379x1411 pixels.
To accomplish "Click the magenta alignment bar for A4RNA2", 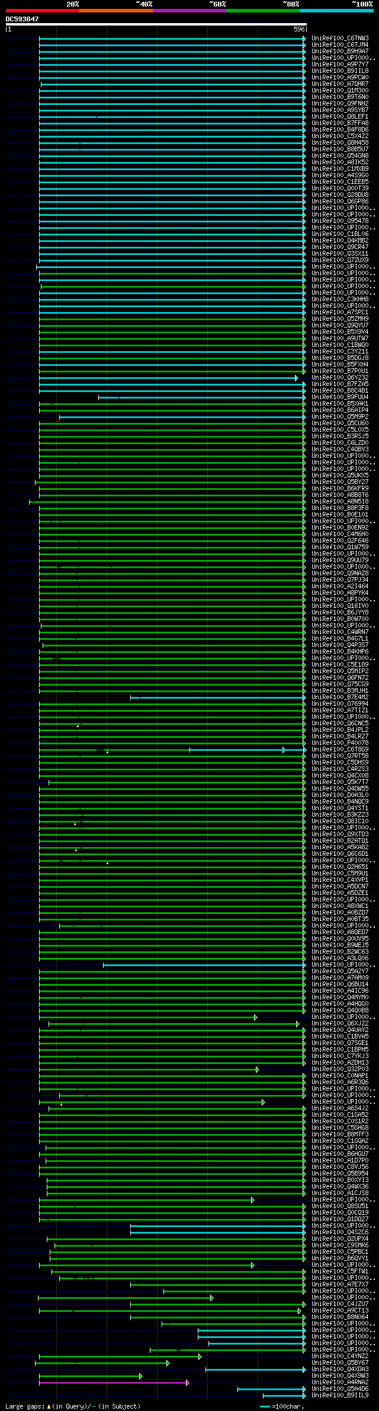I will click(x=114, y=1383).
